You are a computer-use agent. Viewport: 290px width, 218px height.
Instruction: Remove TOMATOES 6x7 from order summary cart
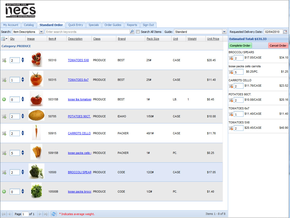231,114
